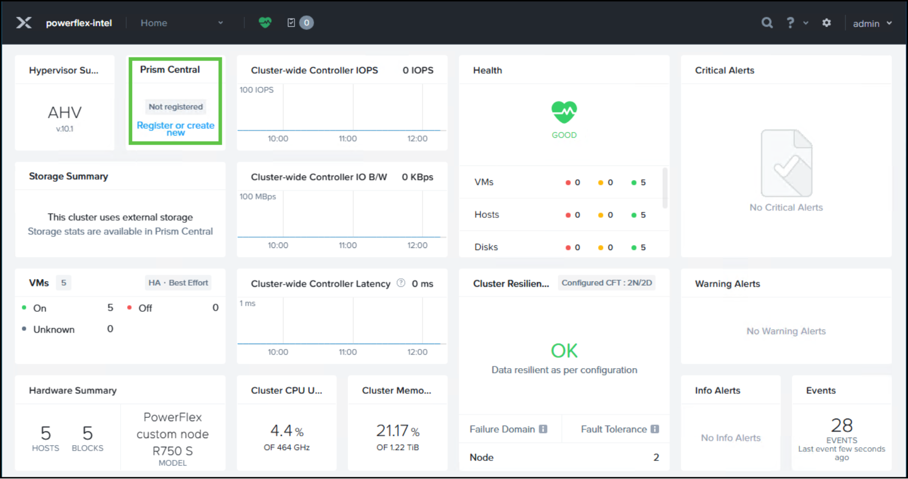908x479 pixels.
Task: Click the VMs row in Health widget
Action: [x=561, y=182]
